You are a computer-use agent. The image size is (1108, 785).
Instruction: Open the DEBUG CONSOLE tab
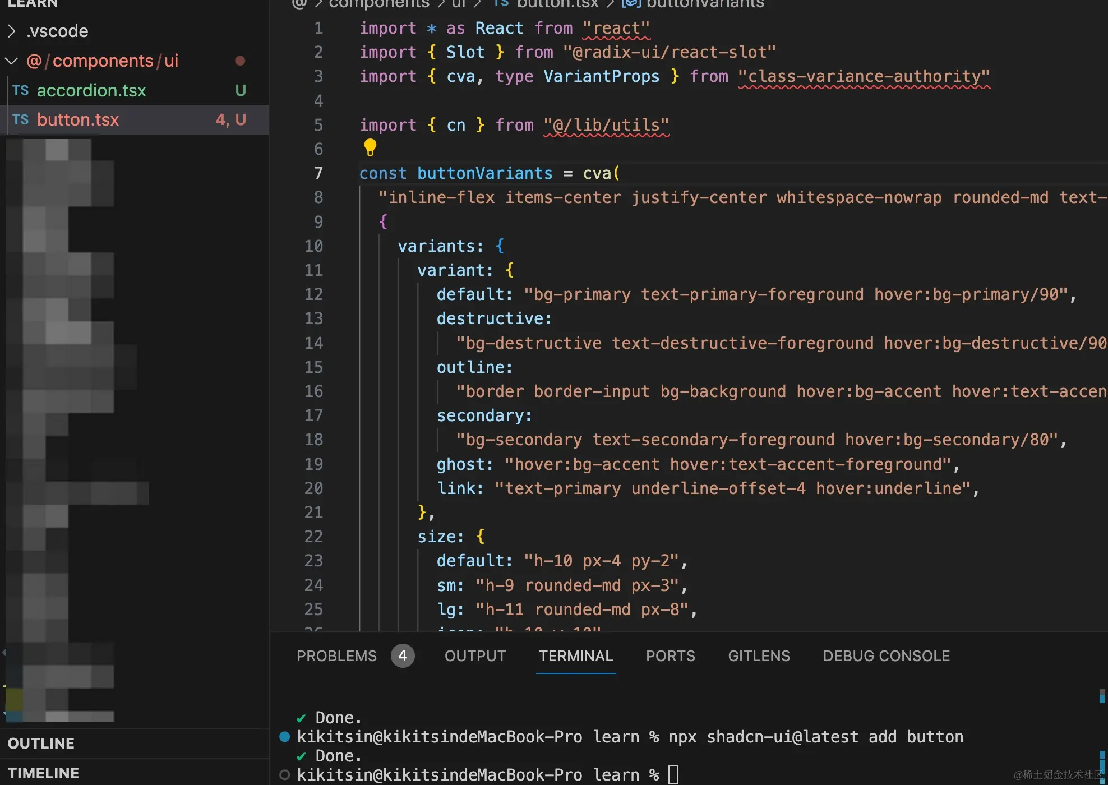click(886, 655)
